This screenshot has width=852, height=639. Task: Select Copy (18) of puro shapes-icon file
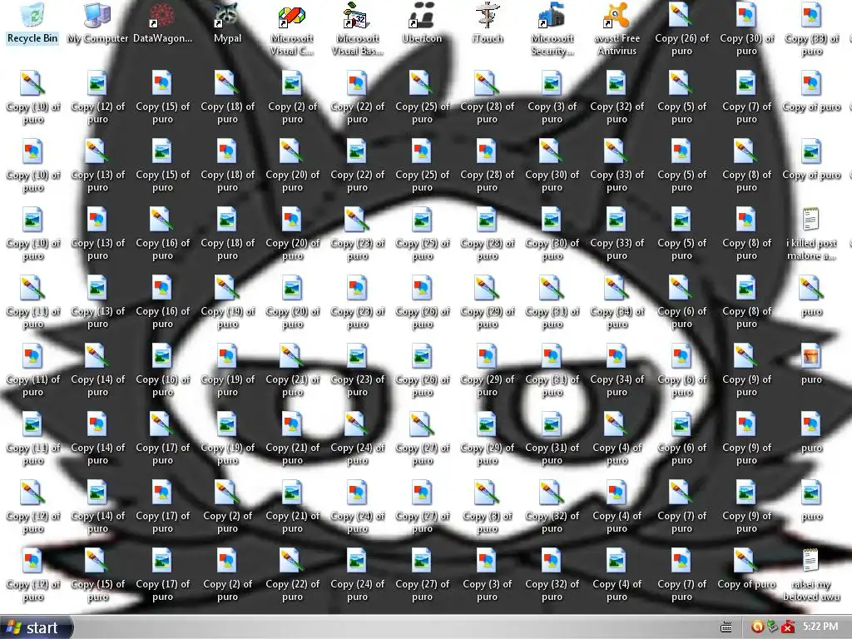[x=227, y=166]
